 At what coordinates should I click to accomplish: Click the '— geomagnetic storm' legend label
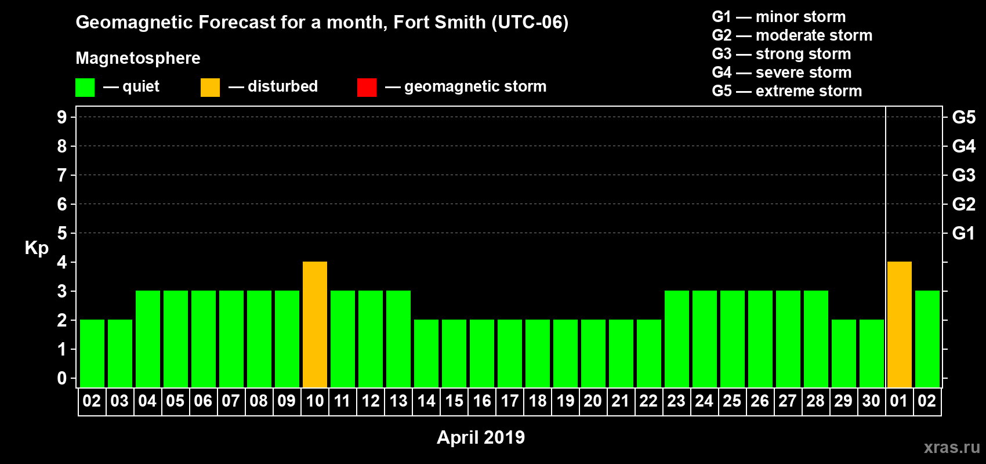click(x=466, y=87)
